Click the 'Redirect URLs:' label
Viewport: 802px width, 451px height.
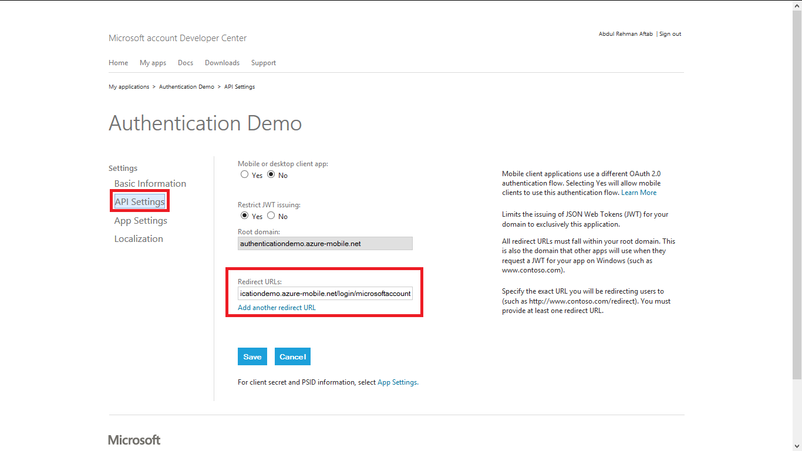point(260,282)
